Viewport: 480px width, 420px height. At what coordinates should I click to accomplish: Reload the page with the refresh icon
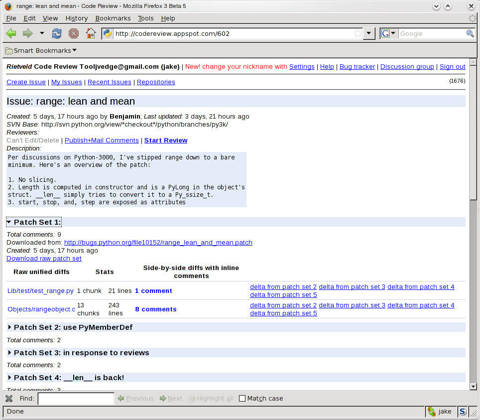pyautogui.click(x=57, y=33)
